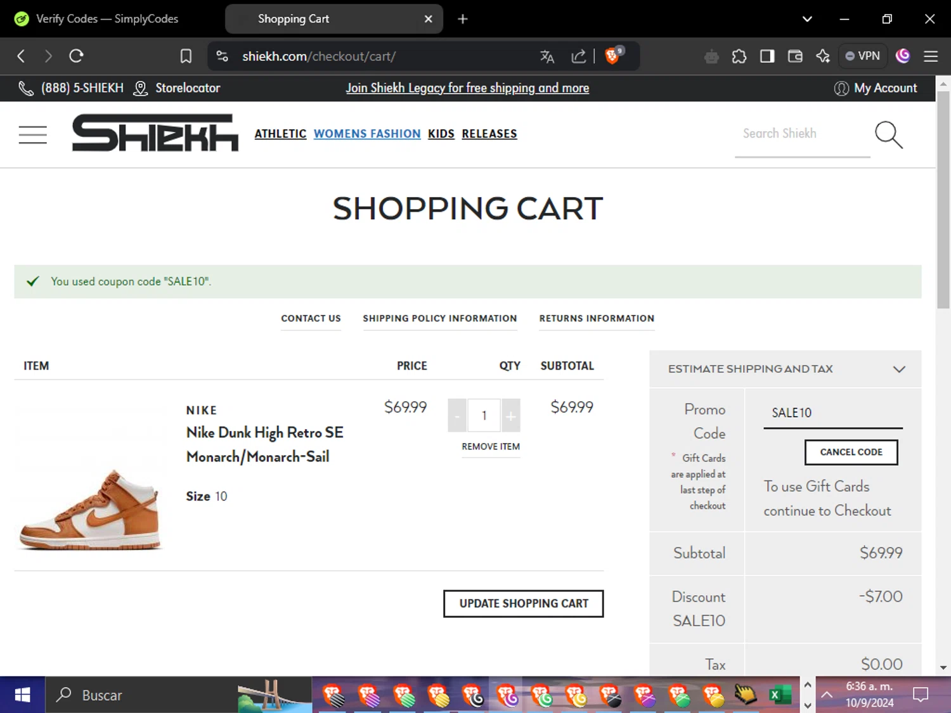Open the extensions puzzle icon
The image size is (951, 713).
click(x=739, y=56)
